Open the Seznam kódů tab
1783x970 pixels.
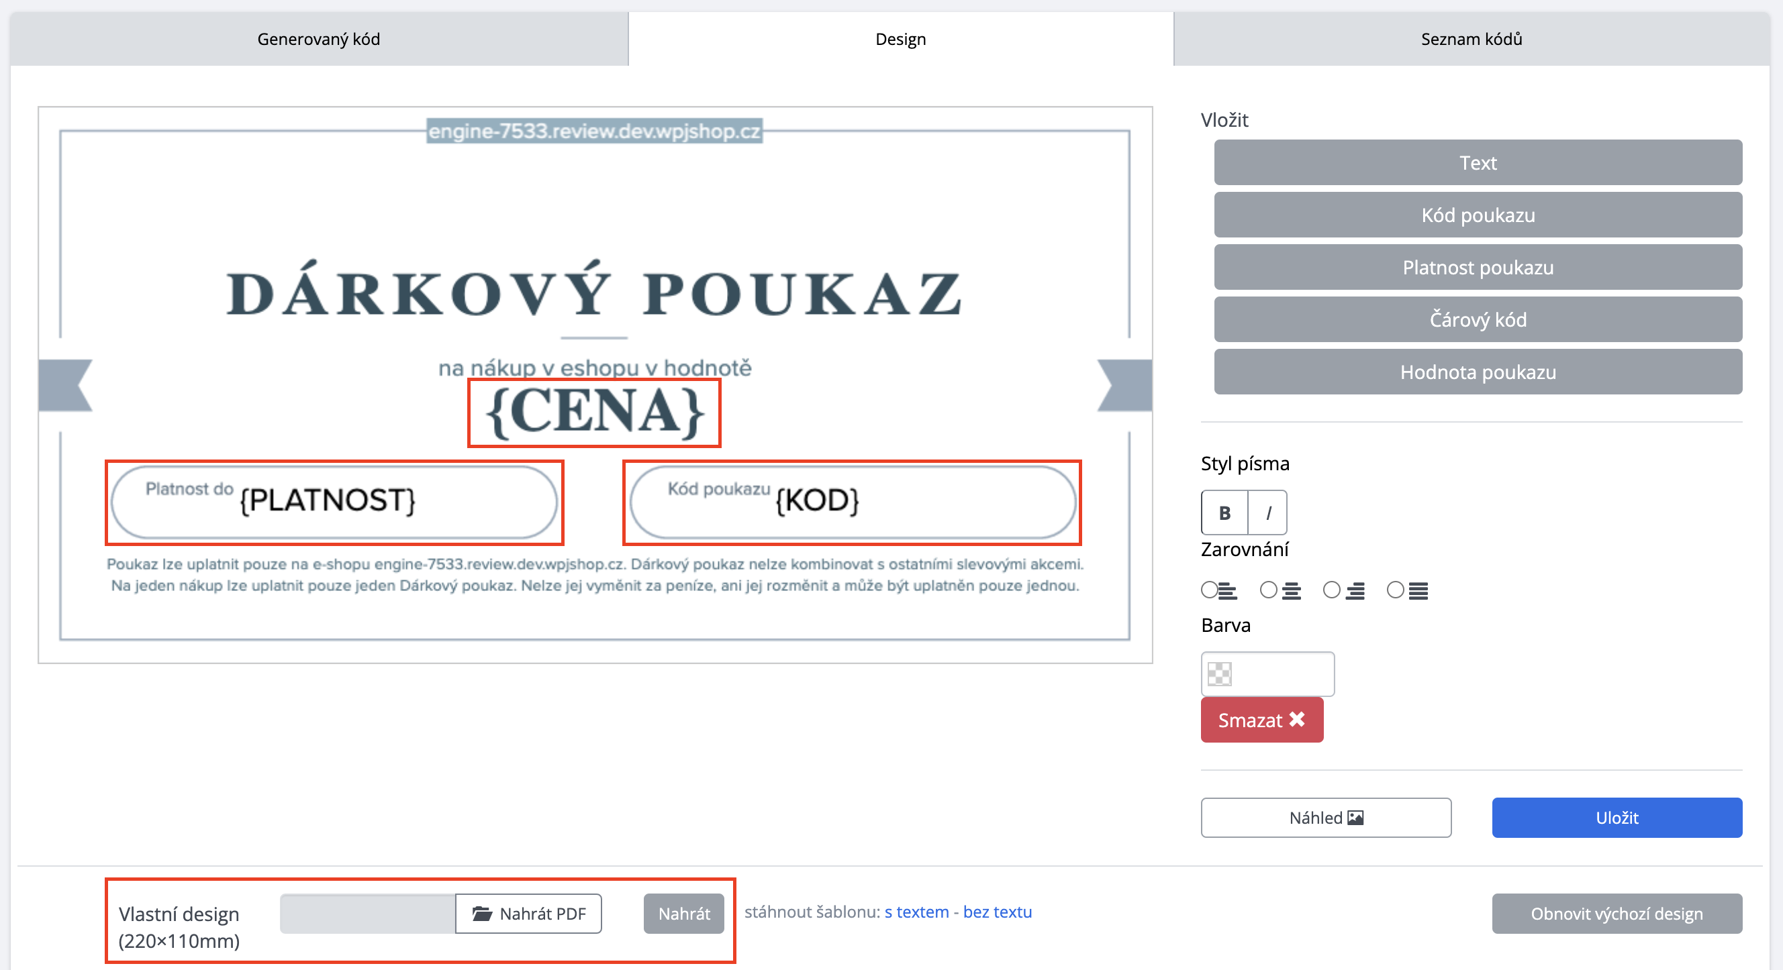(1471, 39)
